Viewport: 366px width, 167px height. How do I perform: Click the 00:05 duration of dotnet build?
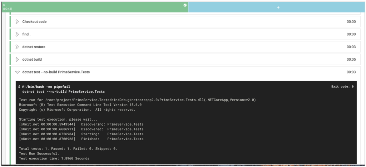(x=351, y=59)
